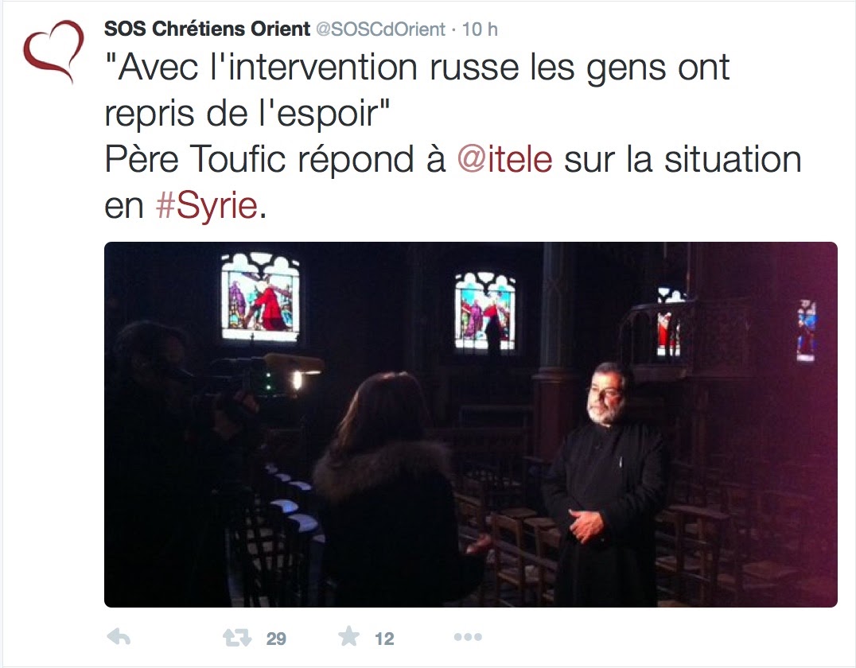Click the reply arrow icon
This screenshot has height=668, width=856.
(x=119, y=637)
